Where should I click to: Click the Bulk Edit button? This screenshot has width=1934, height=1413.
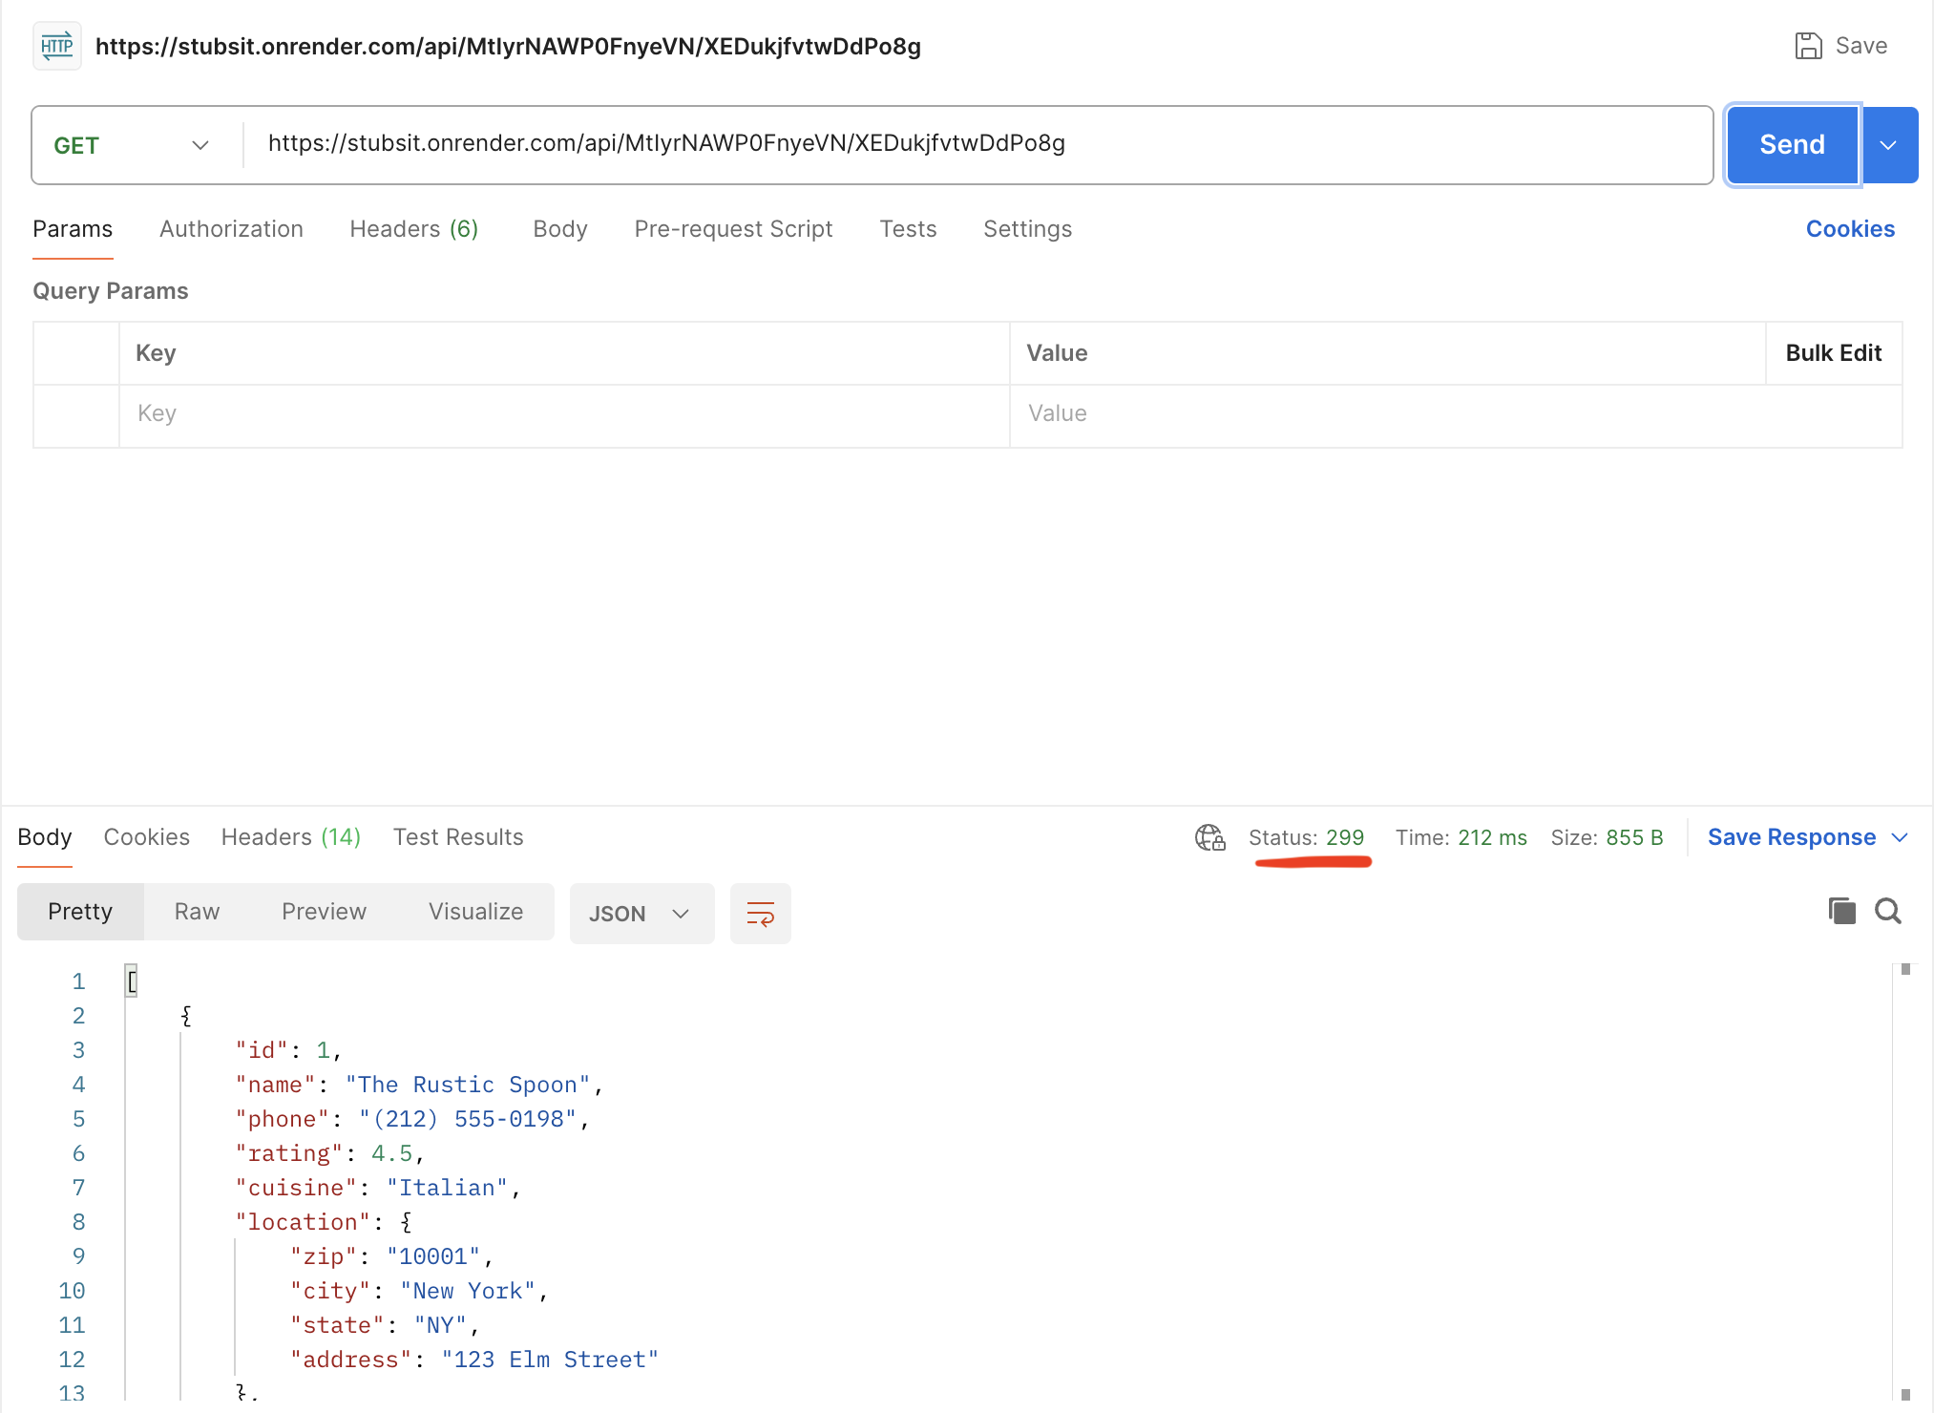[1833, 353]
